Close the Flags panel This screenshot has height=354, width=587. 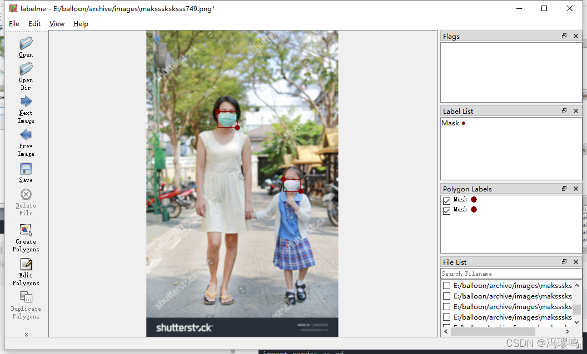(x=576, y=36)
